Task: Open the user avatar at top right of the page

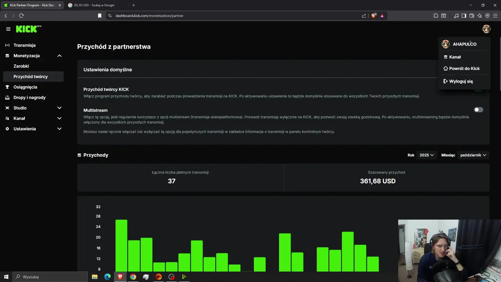Action: 486,29
